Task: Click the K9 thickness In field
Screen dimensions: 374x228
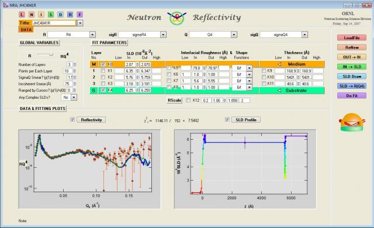Action: click(x=291, y=71)
